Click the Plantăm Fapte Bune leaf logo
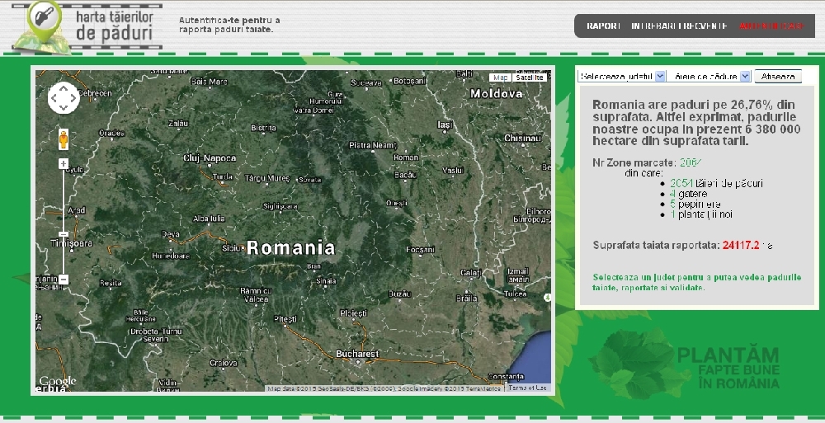Image resolution: width=825 pixels, height=423 pixels. 684,364
